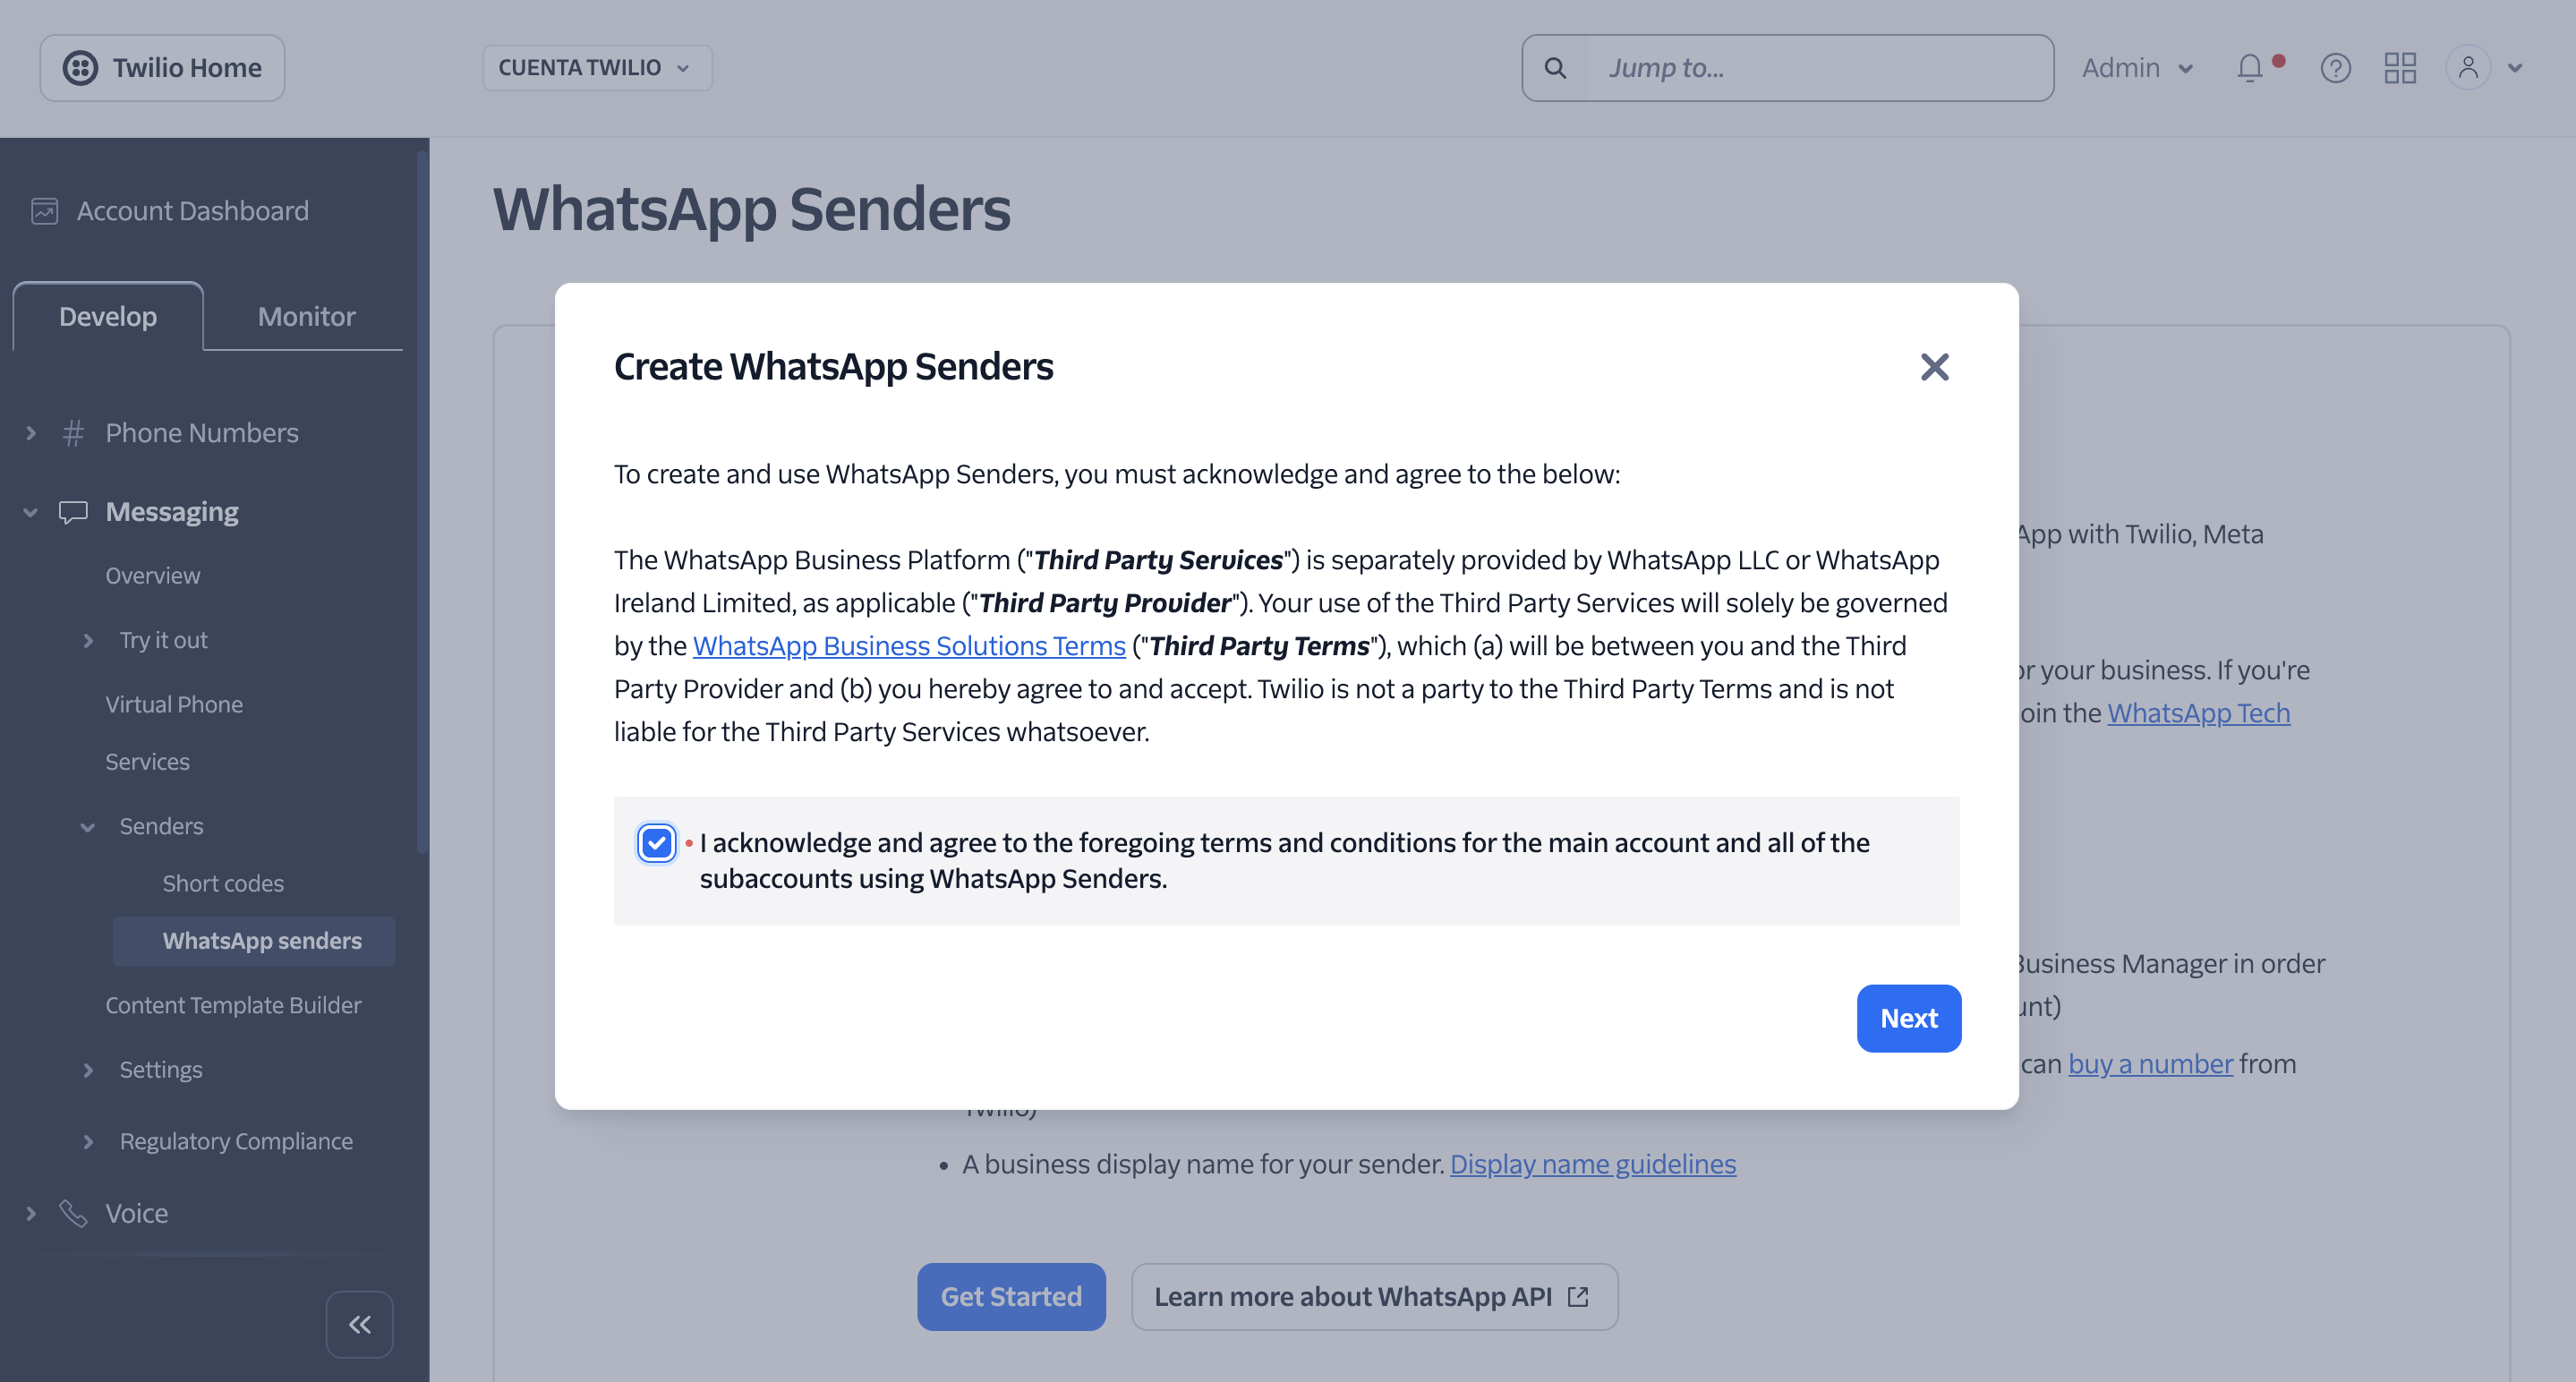
Task: Open the products grid icon
Action: [2400, 68]
